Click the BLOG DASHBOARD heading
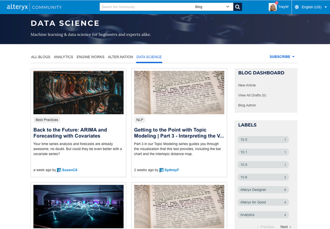Viewport: 330px width, 229px height. 261,73
